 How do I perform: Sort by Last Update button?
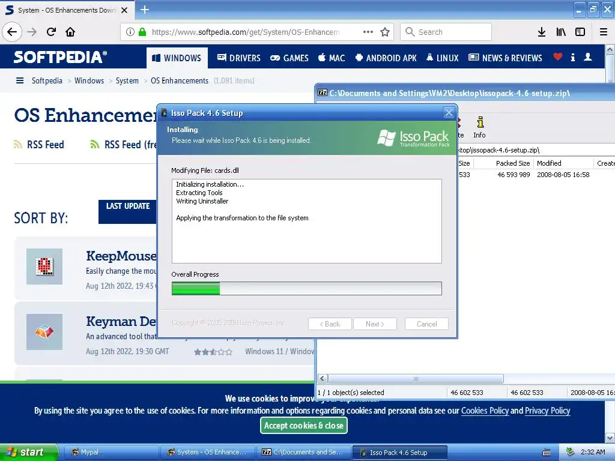click(127, 212)
